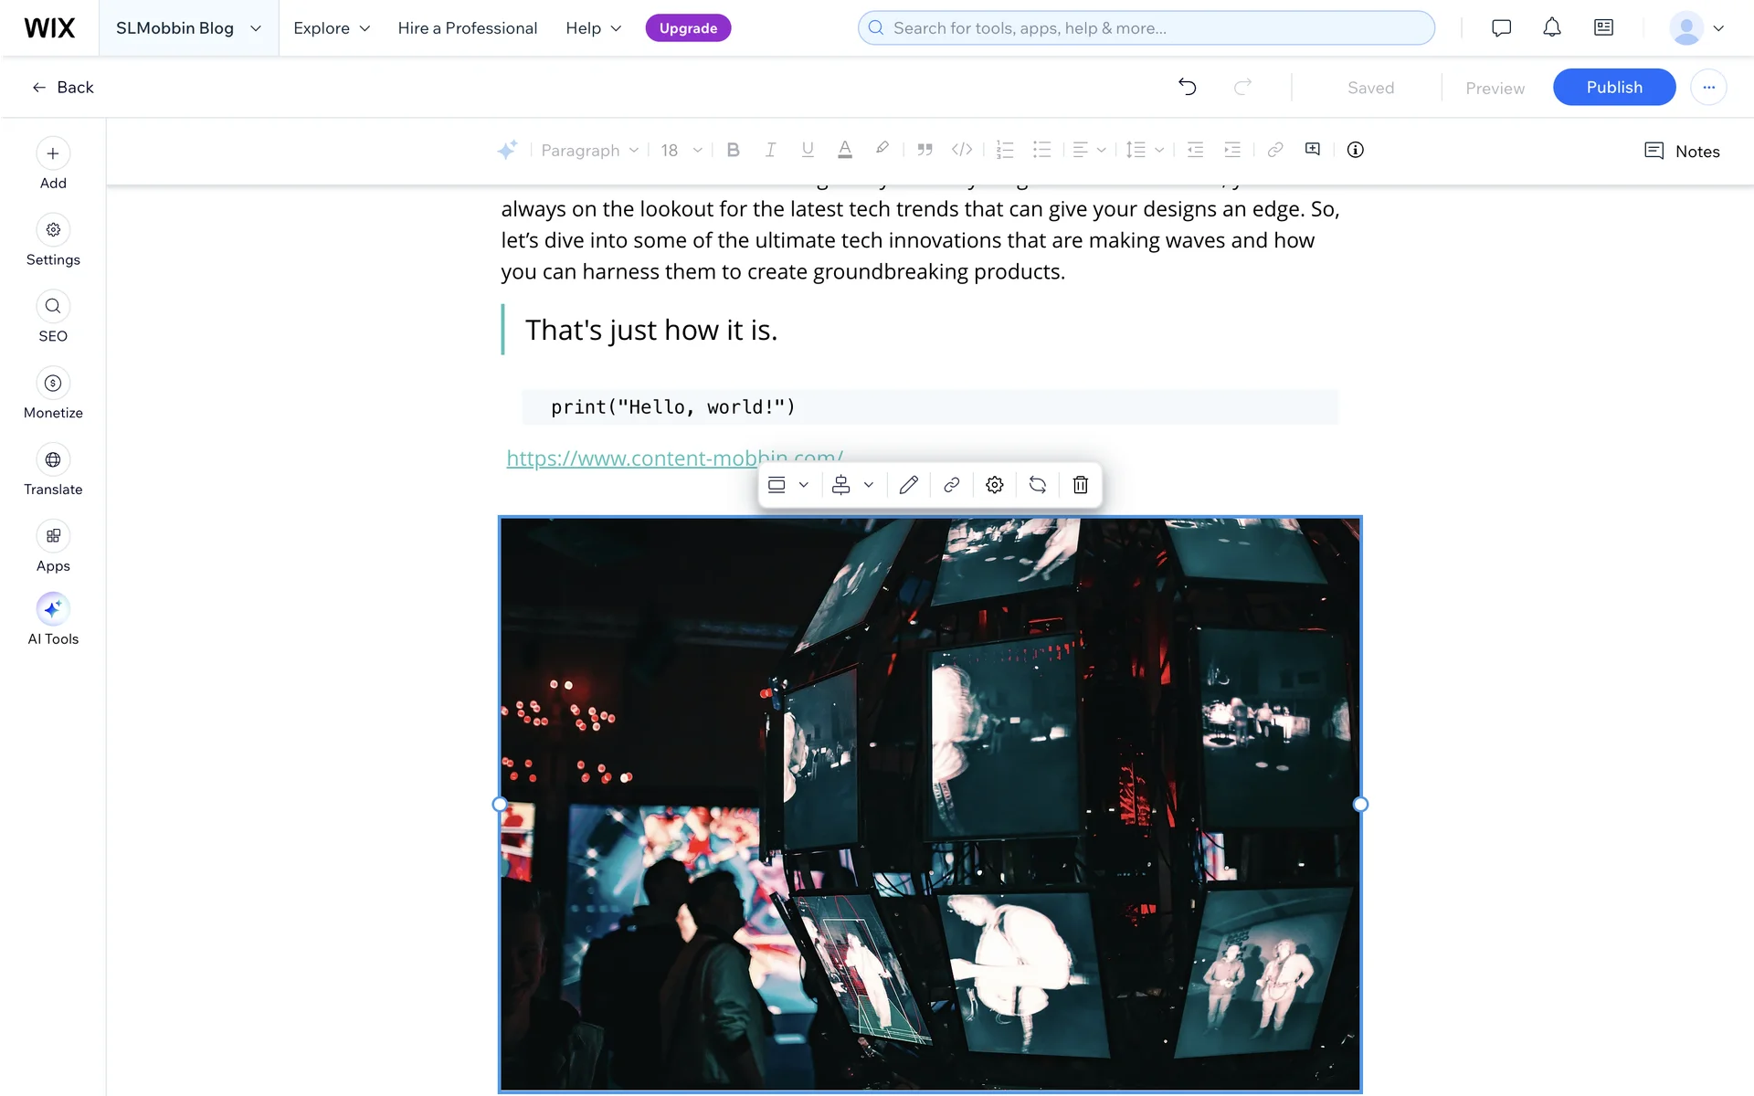Image resolution: width=1754 pixels, height=1096 pixels.
Task: Toggle italic formatting
Action: (x=770, y=150)
